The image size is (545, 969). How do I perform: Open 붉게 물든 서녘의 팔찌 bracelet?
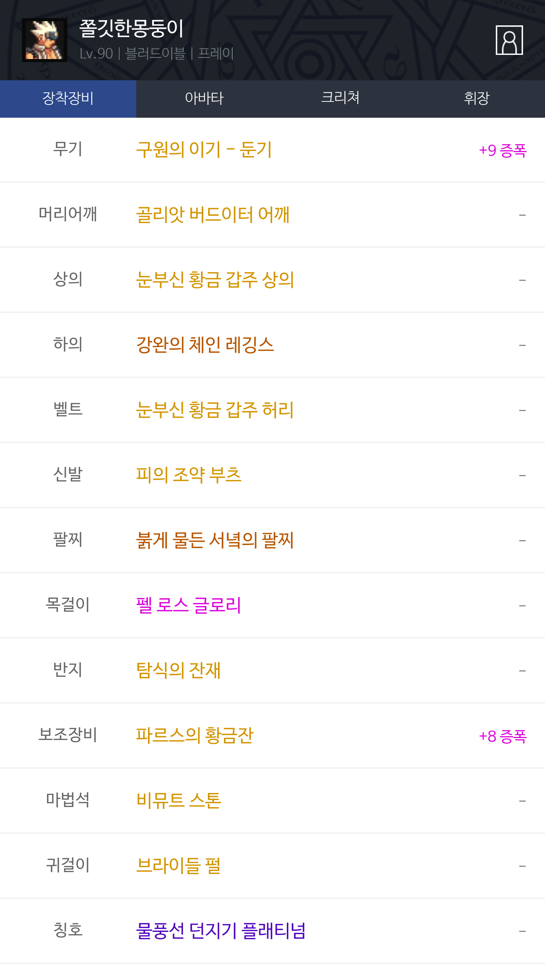point(215,540)
